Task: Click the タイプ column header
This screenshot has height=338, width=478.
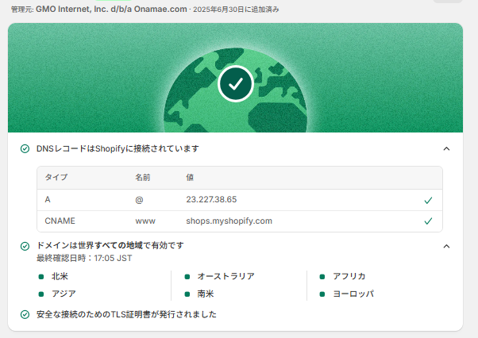Action: [x=56, y=178]
